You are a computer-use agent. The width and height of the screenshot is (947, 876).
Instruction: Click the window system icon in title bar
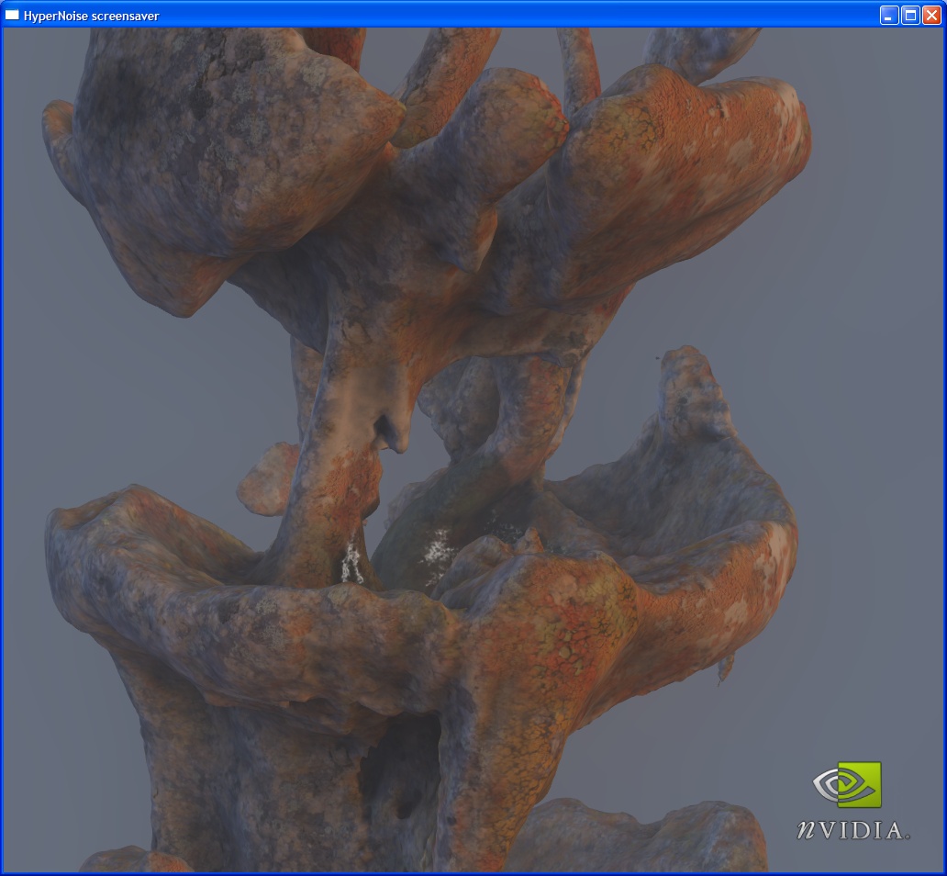[12, 15]
